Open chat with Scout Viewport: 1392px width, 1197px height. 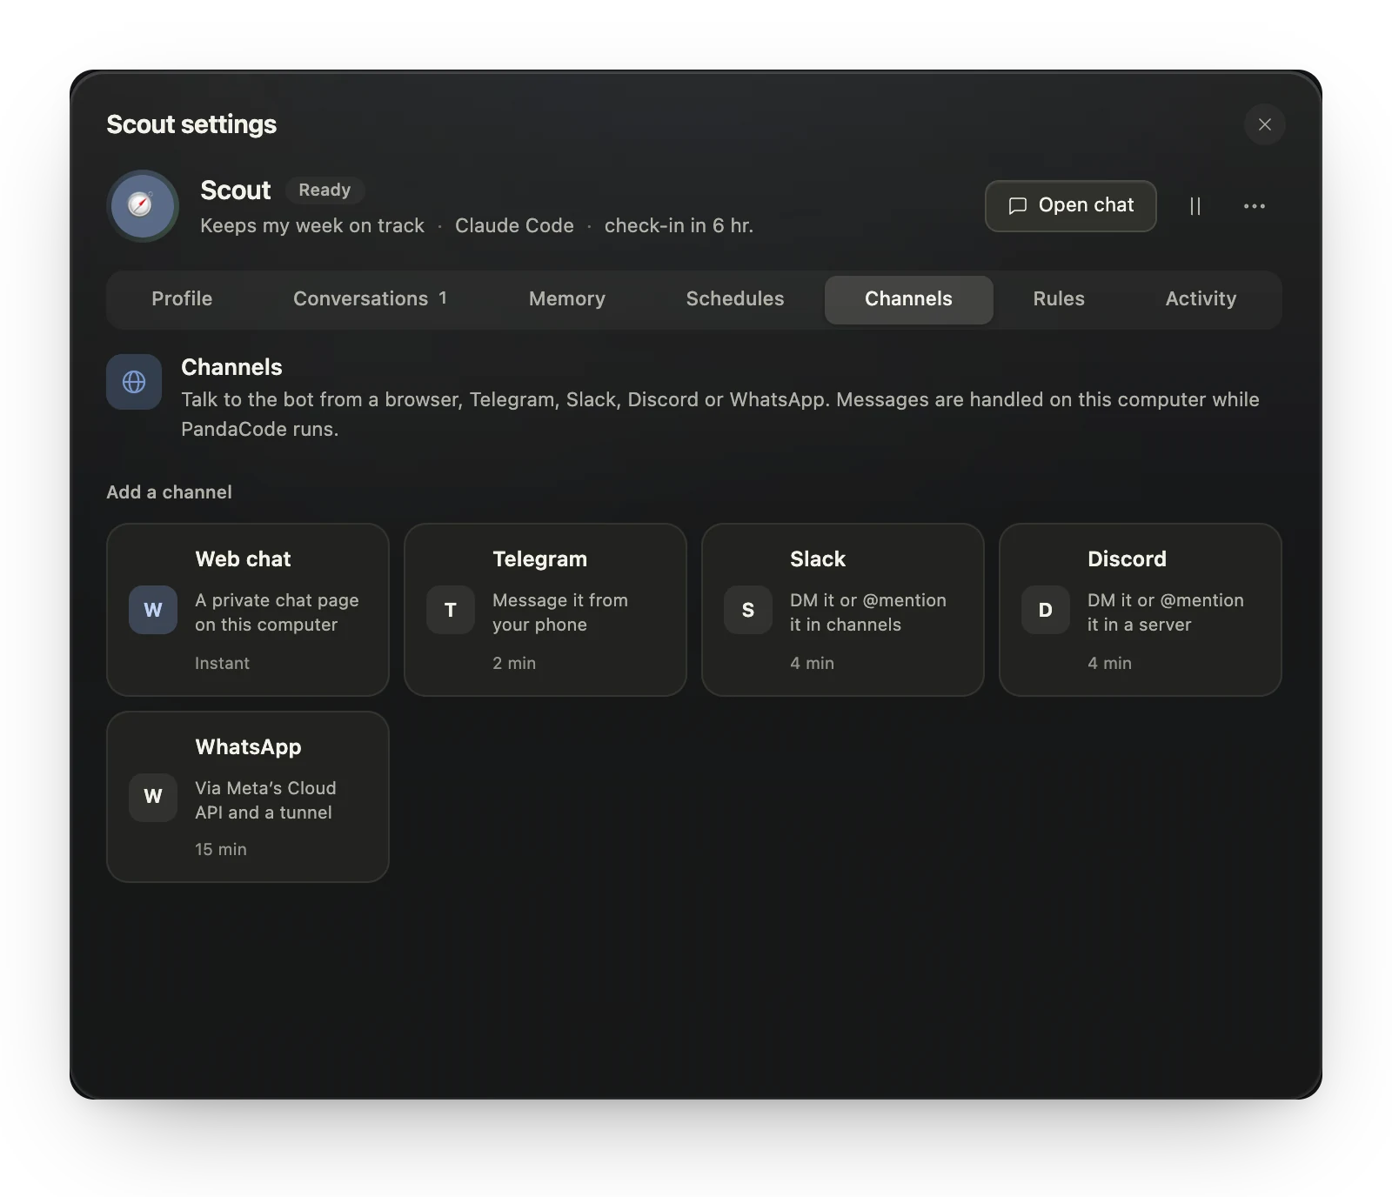click(x=1071, y=206)
